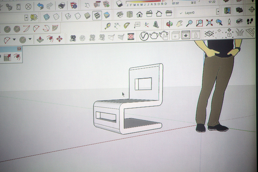Screen dimensions: 258x172
Task: Click the Redo arrow icon
Action: [50, 6]
